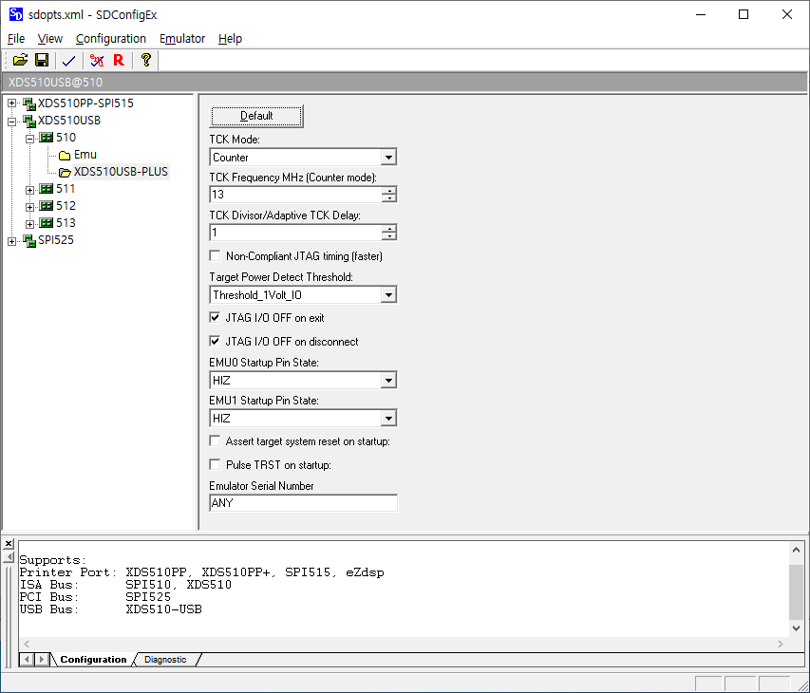
Task: Click the output pane scroll right arrow
Action: point(781,644)
